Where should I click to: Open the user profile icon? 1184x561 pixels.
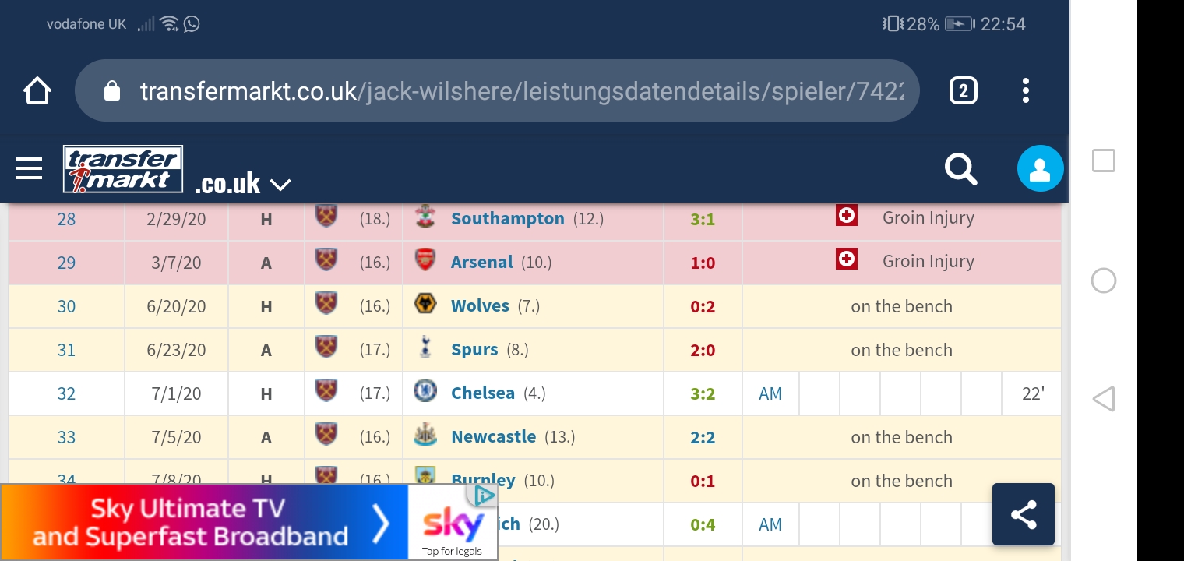[x=1040, y=168]
